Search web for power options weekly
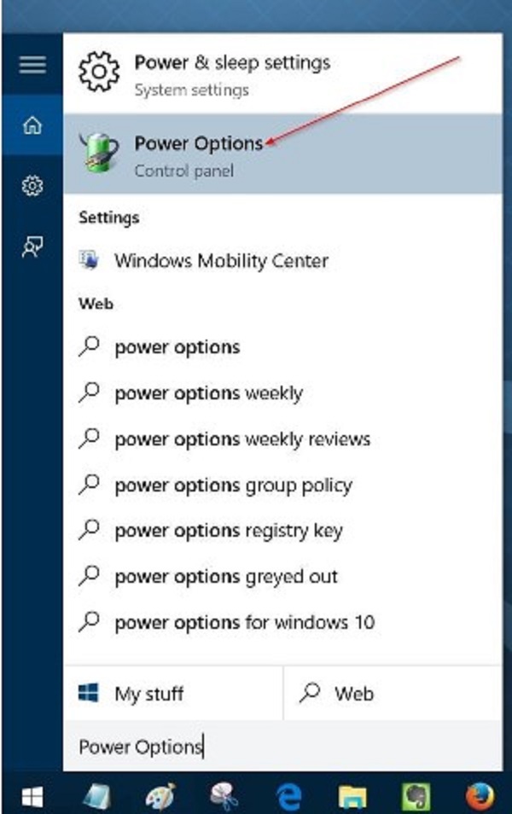The image size is (512, 814). 208,393
